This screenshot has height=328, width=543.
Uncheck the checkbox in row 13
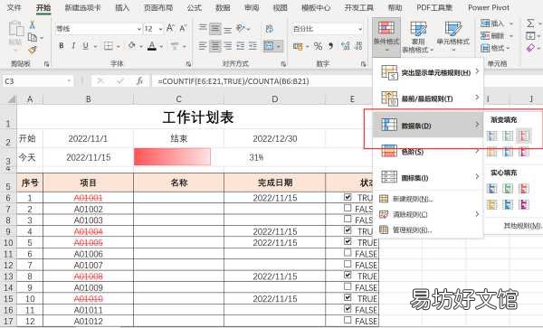348,275
